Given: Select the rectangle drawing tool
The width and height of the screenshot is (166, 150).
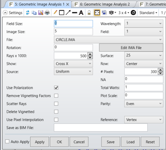Looking at the screenshot, I should pos(62,12).
